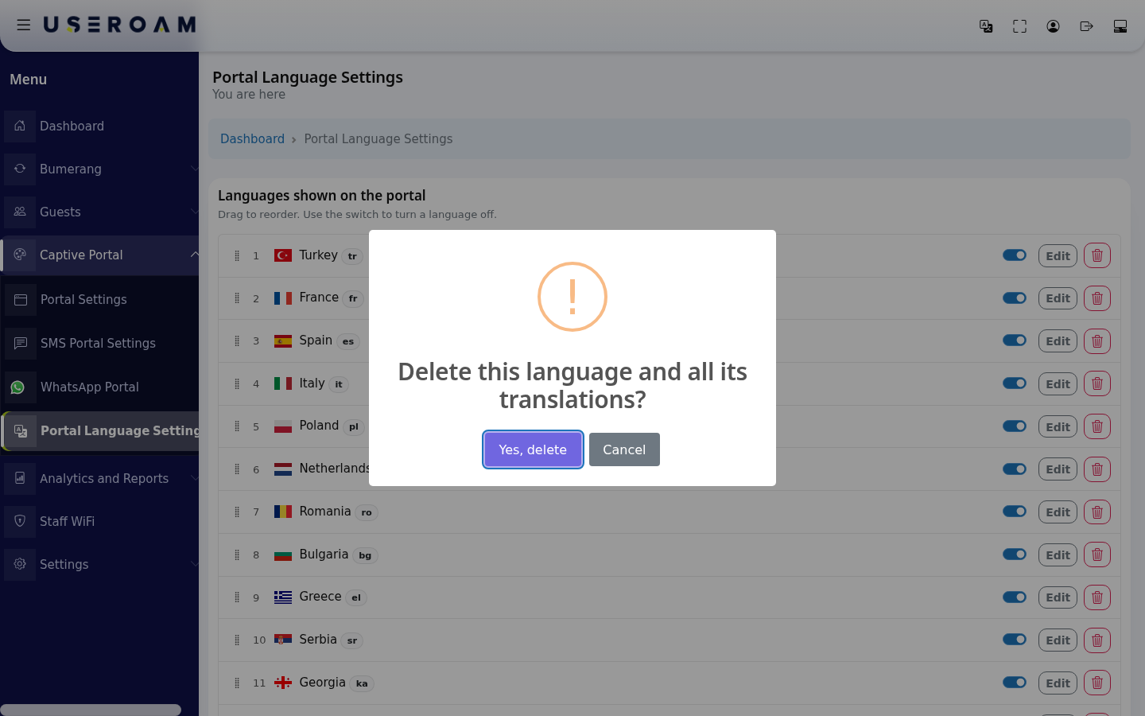
Task: Disable the Turkey language switch
Action: point(1015,255)
